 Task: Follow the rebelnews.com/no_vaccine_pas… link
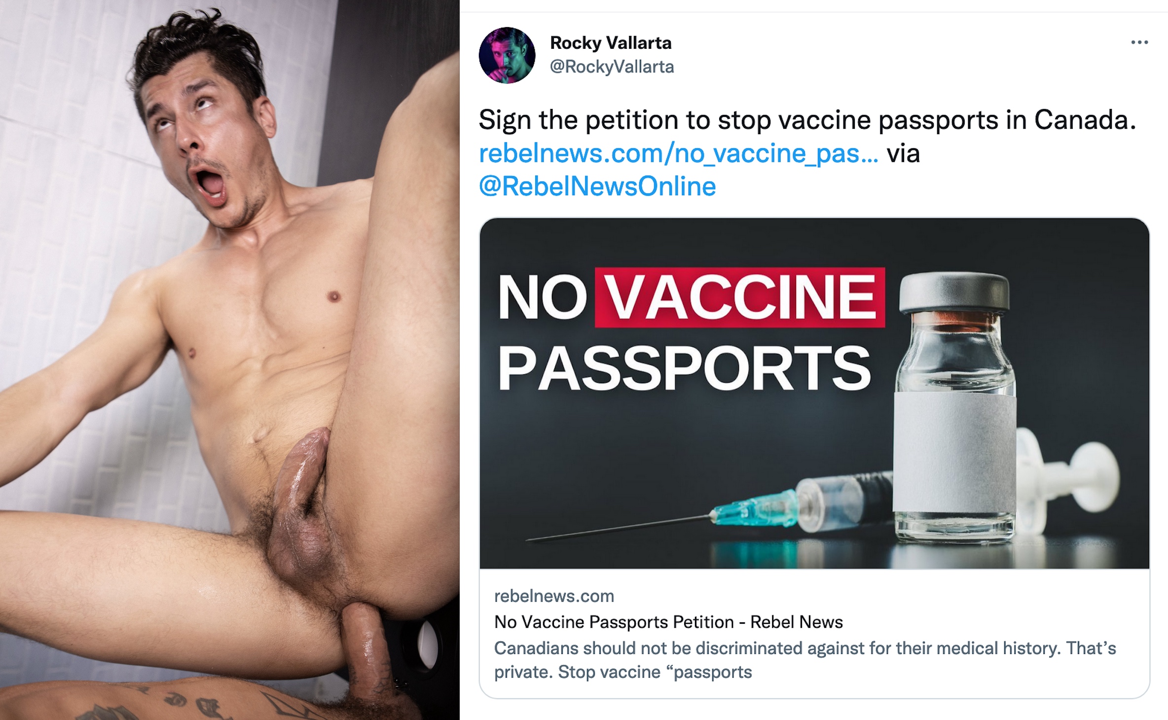[678, 153]
